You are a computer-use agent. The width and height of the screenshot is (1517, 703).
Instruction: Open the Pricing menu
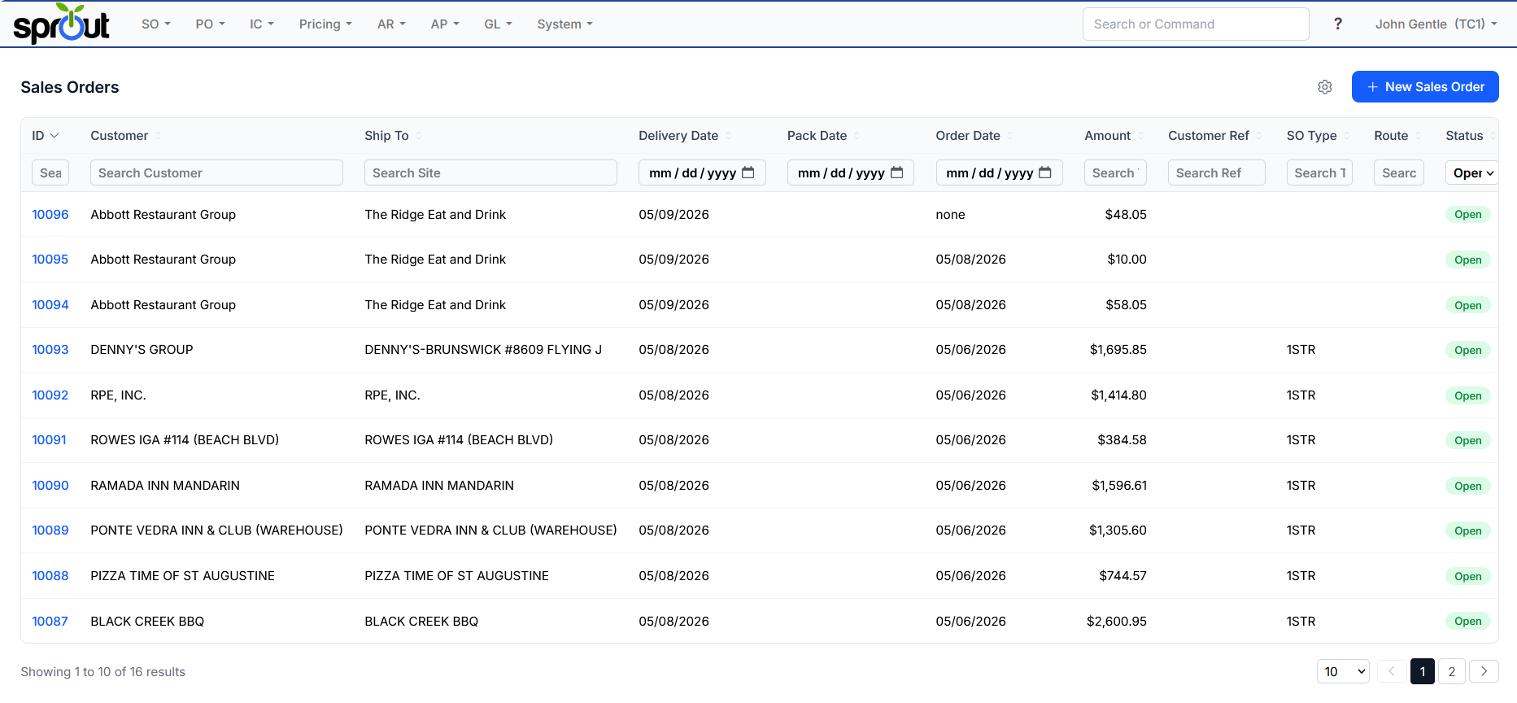pos(325,24)
